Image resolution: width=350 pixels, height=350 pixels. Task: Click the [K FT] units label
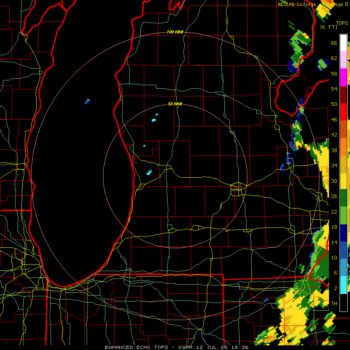pyautogui.click(x=329, y=27)
